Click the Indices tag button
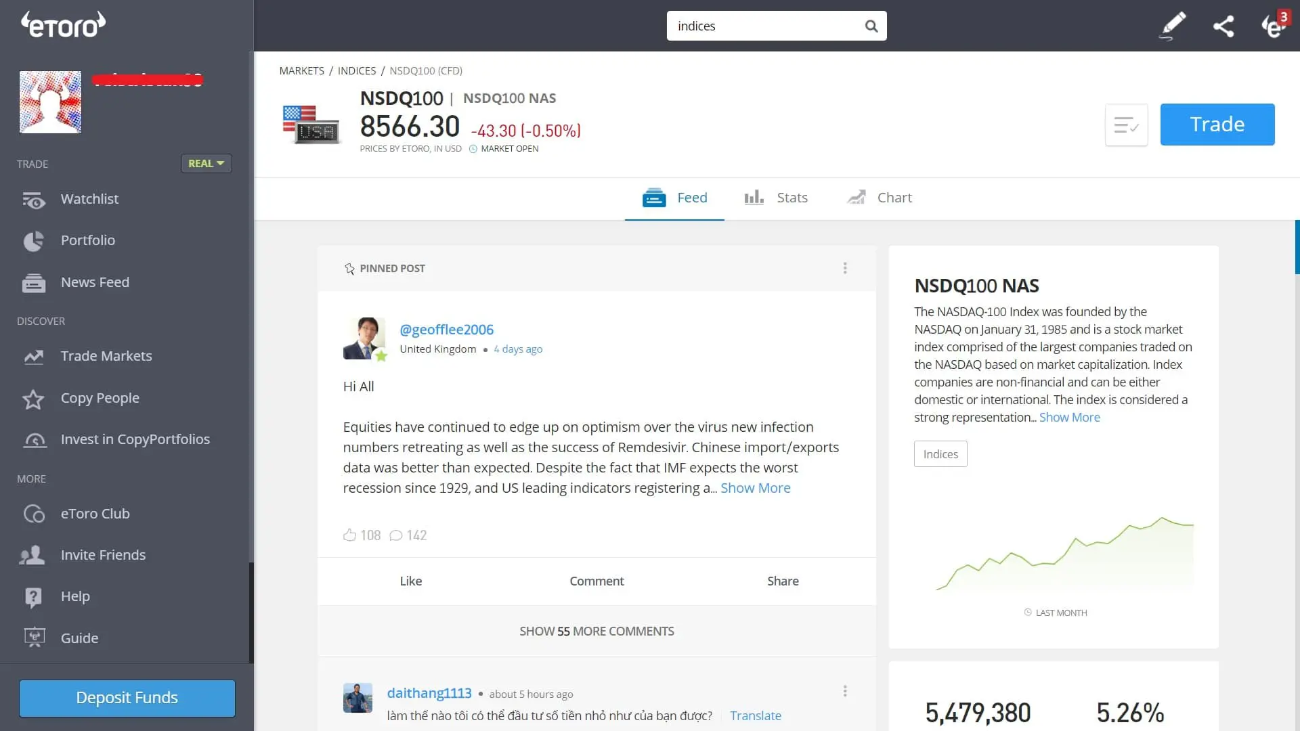The image size is (1300, 731). (940, 454)
